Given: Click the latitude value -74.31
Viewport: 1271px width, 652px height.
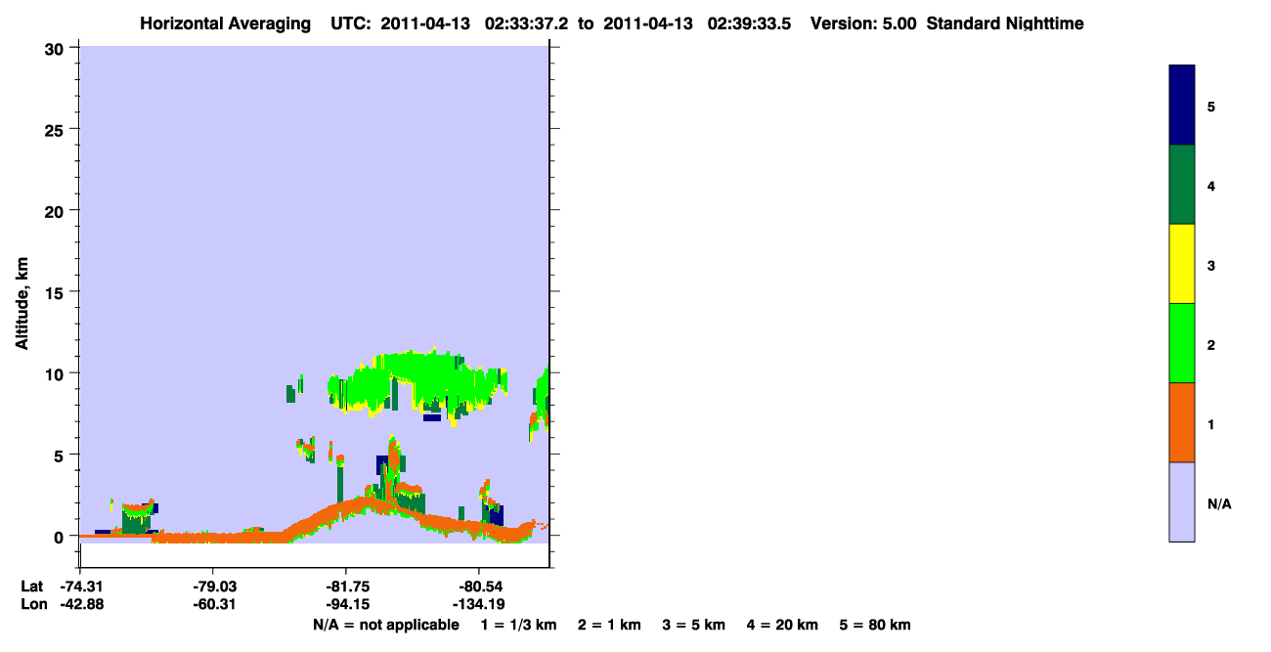Looking at the screenshot, I should coord(80,587).
